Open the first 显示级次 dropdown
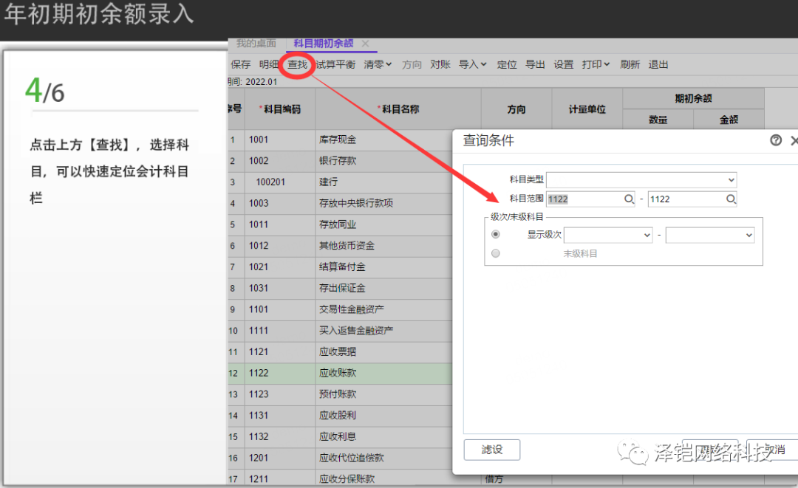 (607, 235)
